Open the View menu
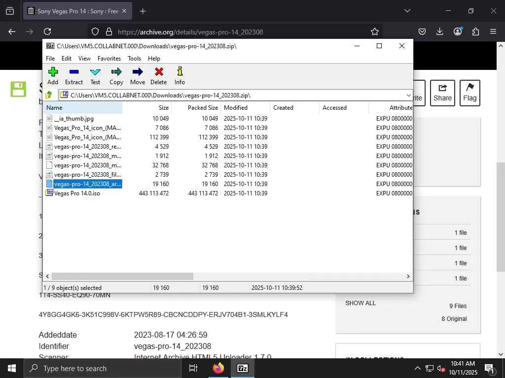 84,59
